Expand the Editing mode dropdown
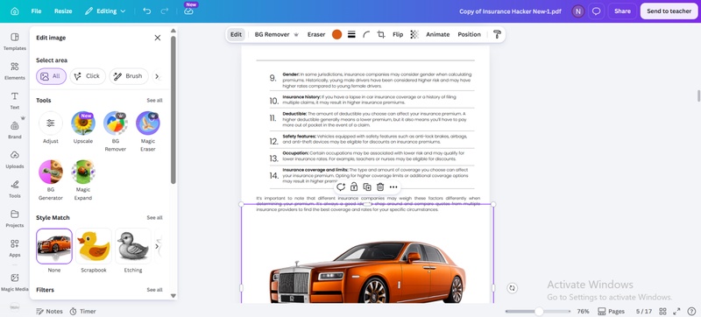 click(105, 11)
